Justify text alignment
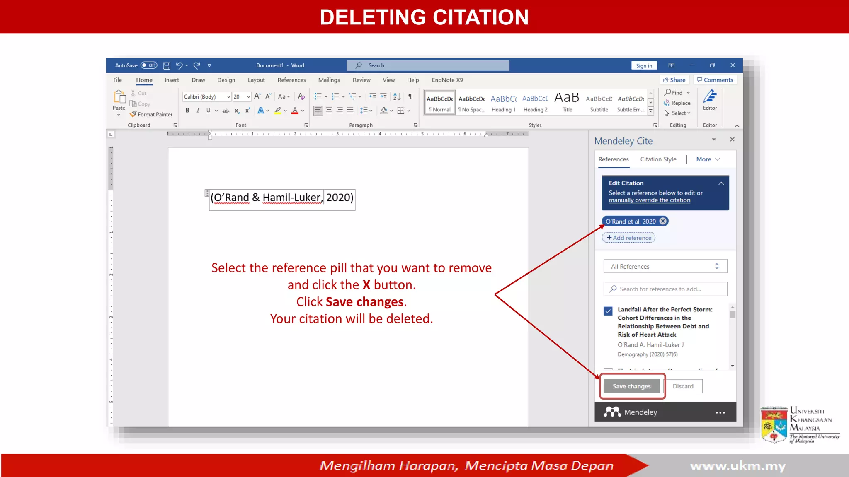 pos(350,111)
